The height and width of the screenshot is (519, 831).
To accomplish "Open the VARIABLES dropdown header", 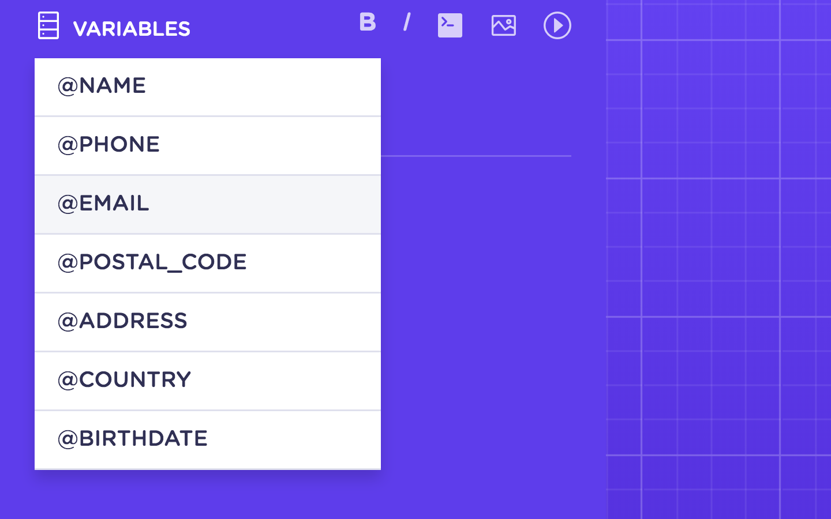I will tap(132, 29).
